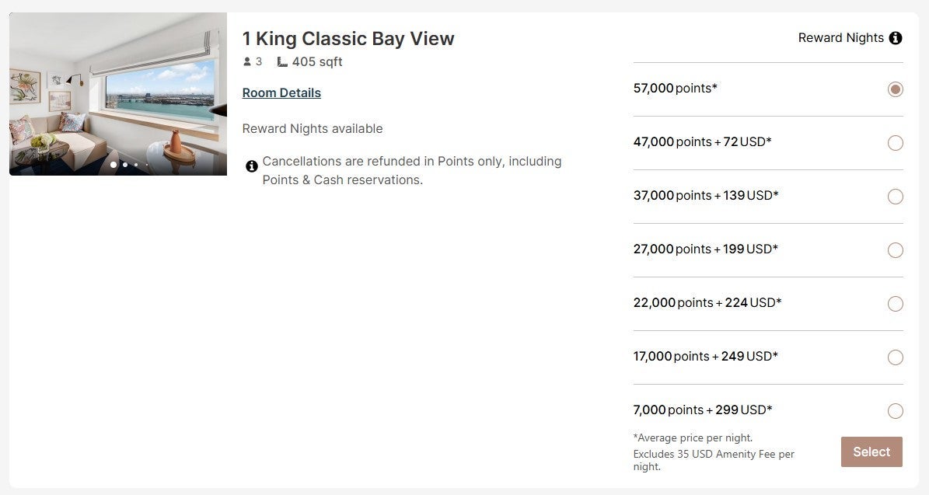Viewport: 929px width, 495px height.
Task: Pick the 7,000 points plus 299 USD rate
Action: pyautogui.click(x=895, y=411)
